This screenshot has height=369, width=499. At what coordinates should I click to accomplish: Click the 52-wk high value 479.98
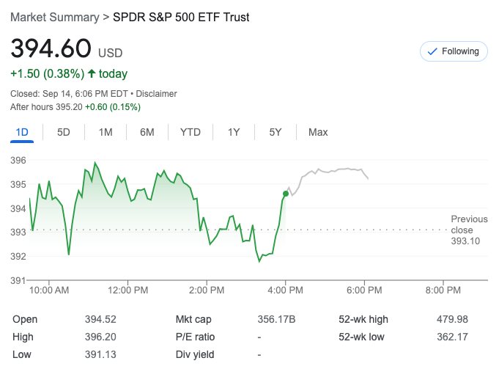(x=453, y=319)
